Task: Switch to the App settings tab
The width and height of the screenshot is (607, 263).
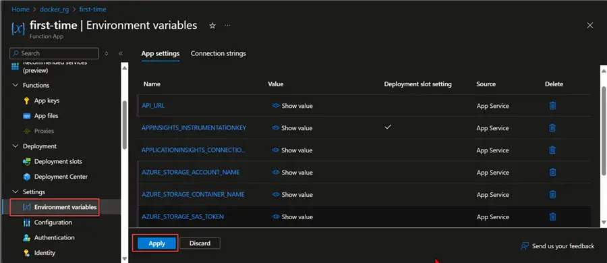Action: coord(161,53)
